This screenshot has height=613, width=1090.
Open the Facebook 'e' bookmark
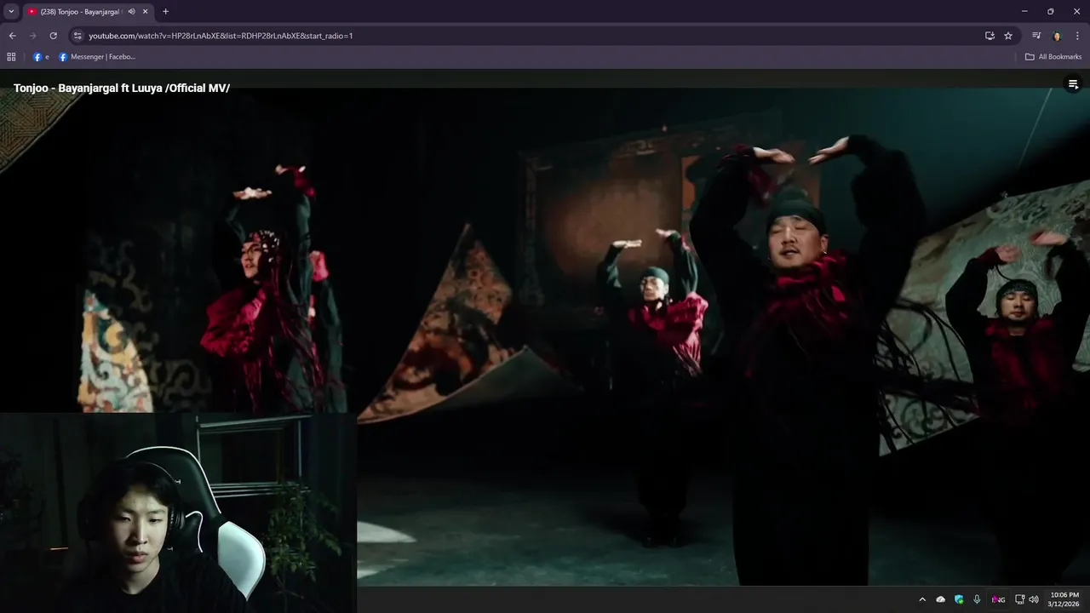click(41, 57)
